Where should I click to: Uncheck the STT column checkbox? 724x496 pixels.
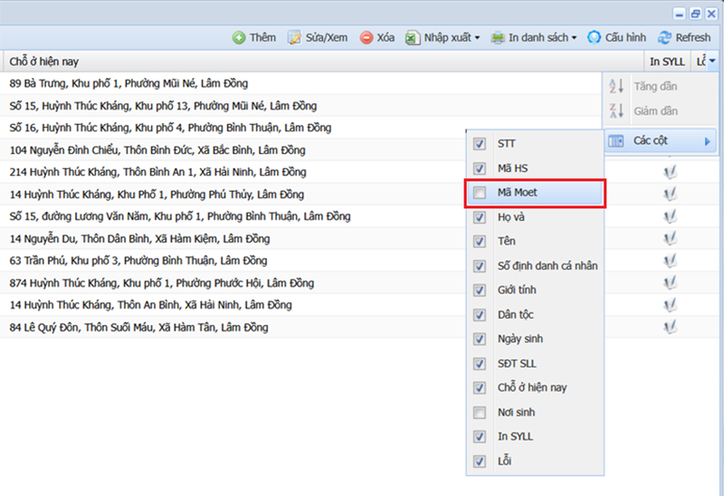(480, 144)
